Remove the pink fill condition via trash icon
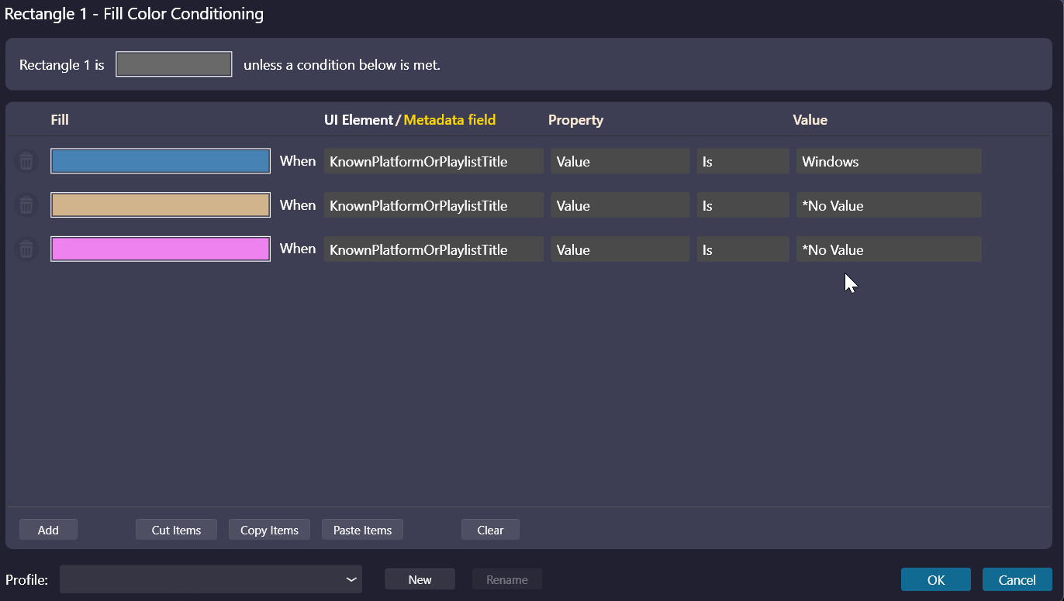1064x601 pixels. (26, 249)
